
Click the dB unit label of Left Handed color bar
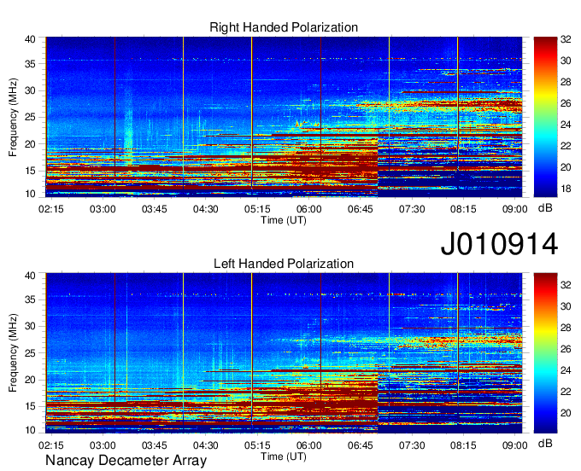click(x=545, y=443)
